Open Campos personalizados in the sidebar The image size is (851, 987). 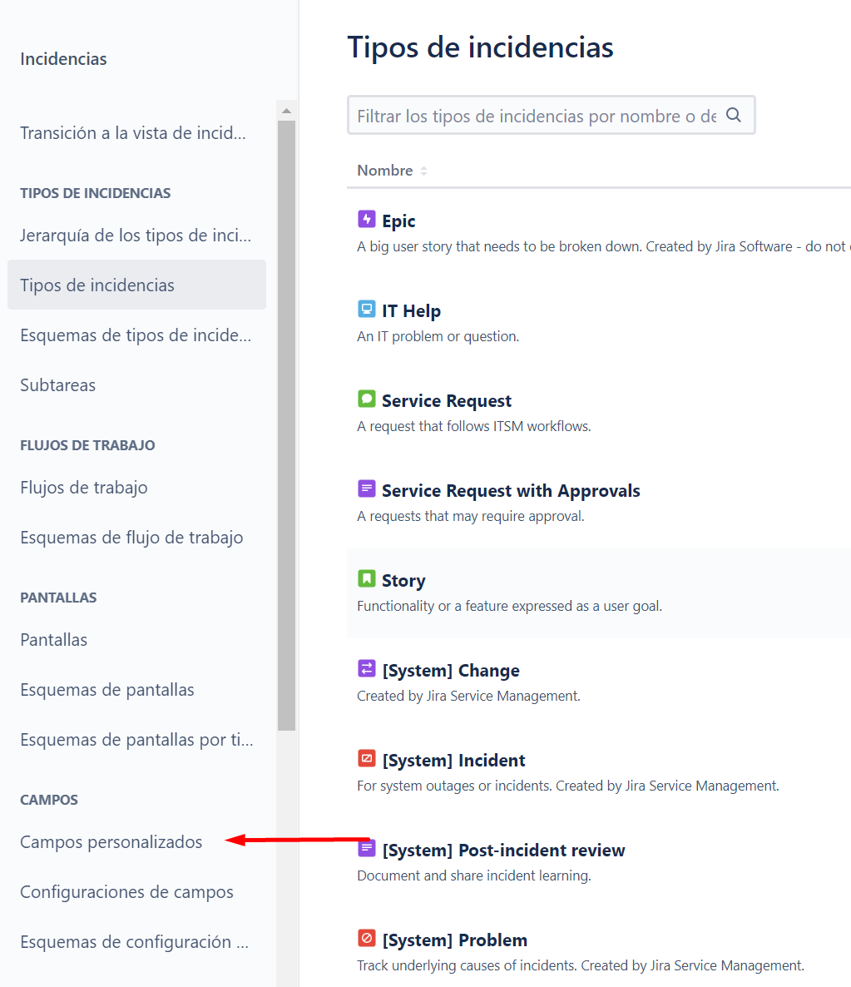pos(111,842)
